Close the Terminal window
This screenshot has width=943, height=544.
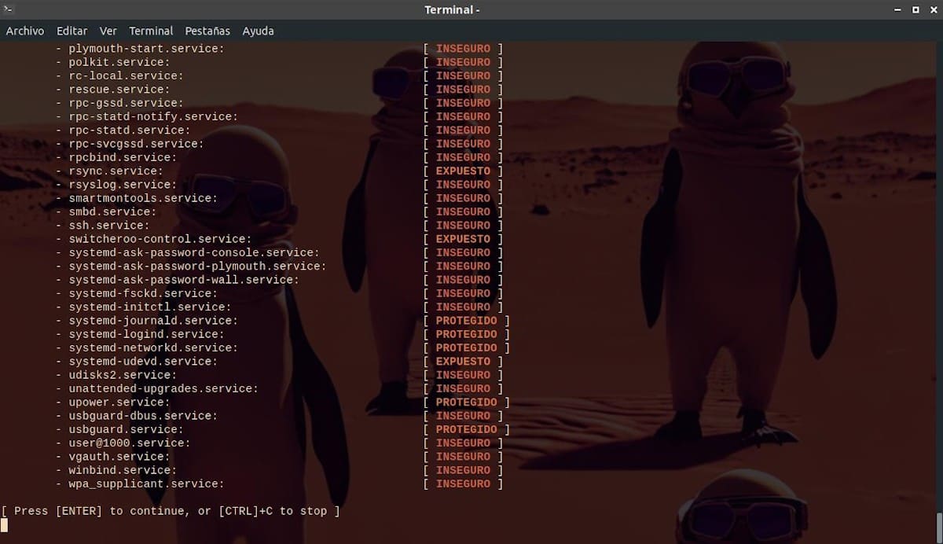click(932, 9)
